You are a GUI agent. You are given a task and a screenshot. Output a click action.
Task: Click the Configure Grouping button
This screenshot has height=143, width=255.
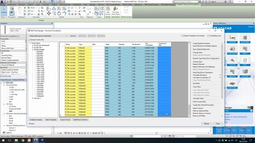coord(36,120)
